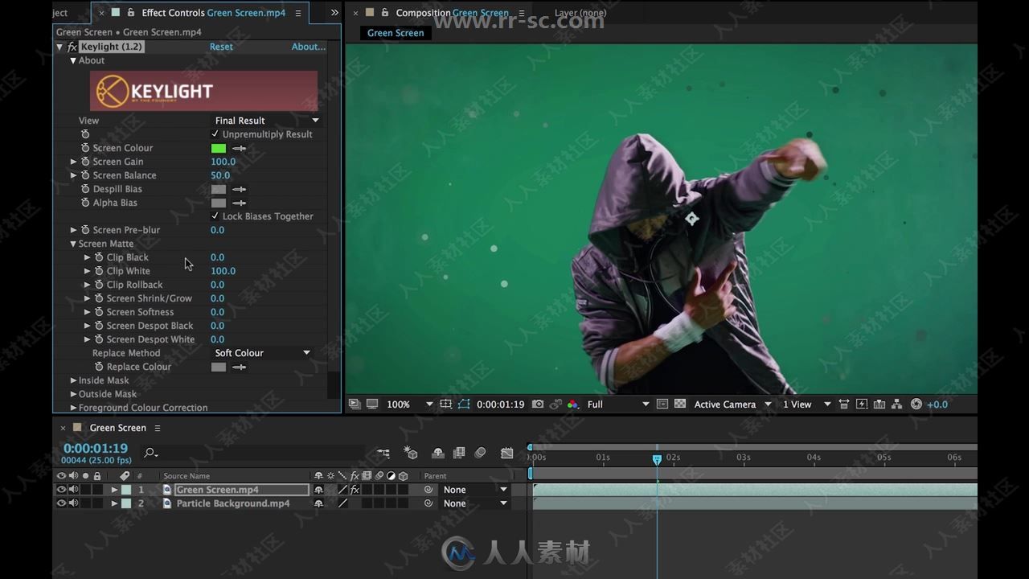The image size is (1029, 579).
Task: Toggle Draft 3D icon in timeline
Action: [x=411, y=454]
